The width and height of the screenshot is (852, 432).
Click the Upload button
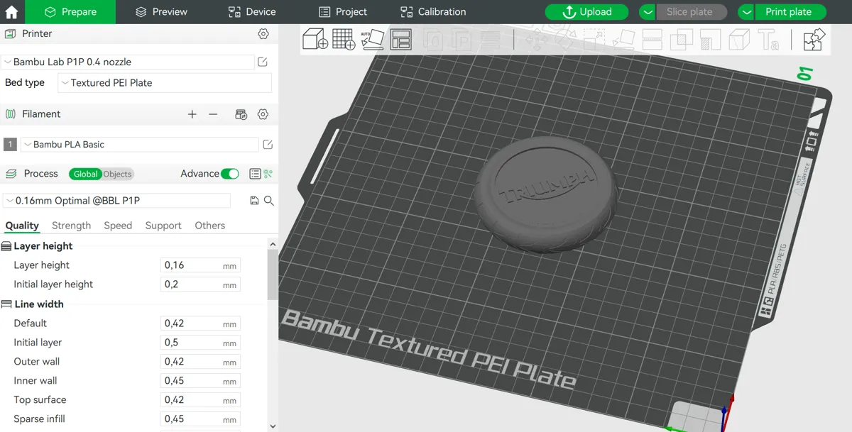pyautogui.click(x=586, y=12)
